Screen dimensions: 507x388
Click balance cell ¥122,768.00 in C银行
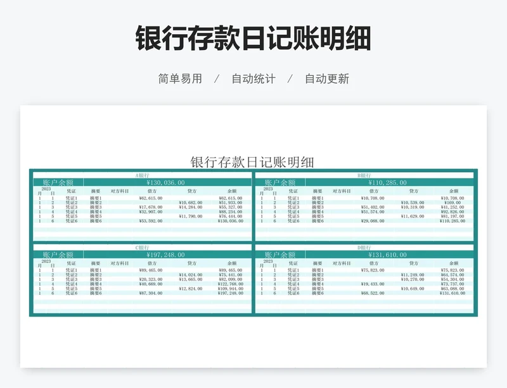pyautogui.click(x=230, y=284)
